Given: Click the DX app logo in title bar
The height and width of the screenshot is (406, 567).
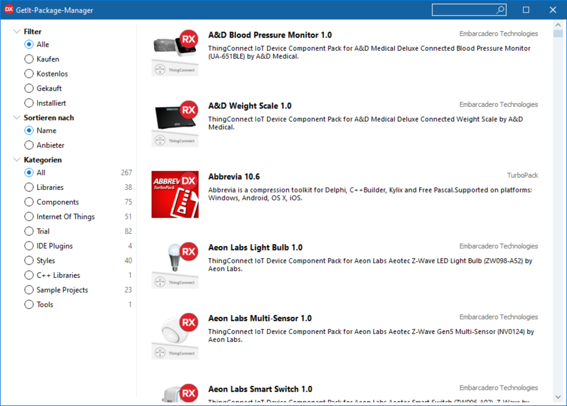Looking at the screenshot, I should point(9,10).
